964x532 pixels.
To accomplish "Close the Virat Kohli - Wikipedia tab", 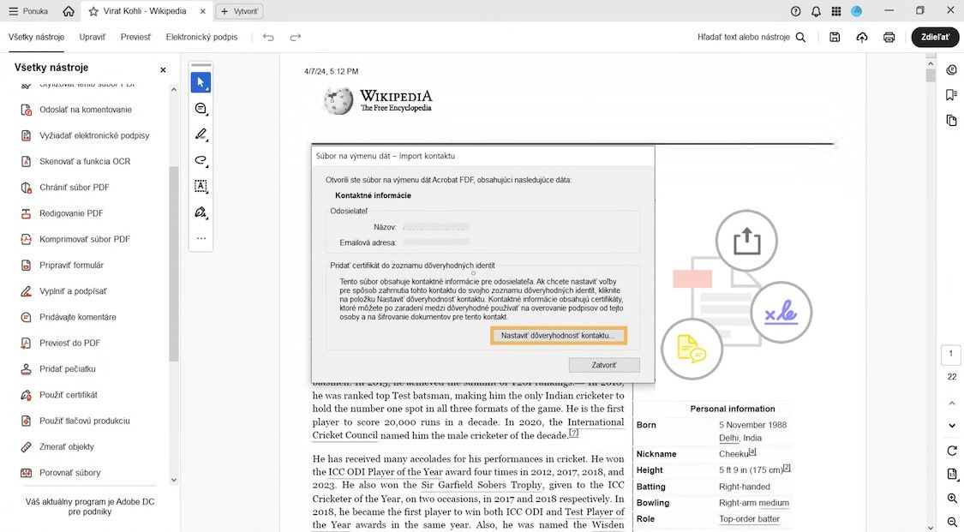I will tap(203, 11).
